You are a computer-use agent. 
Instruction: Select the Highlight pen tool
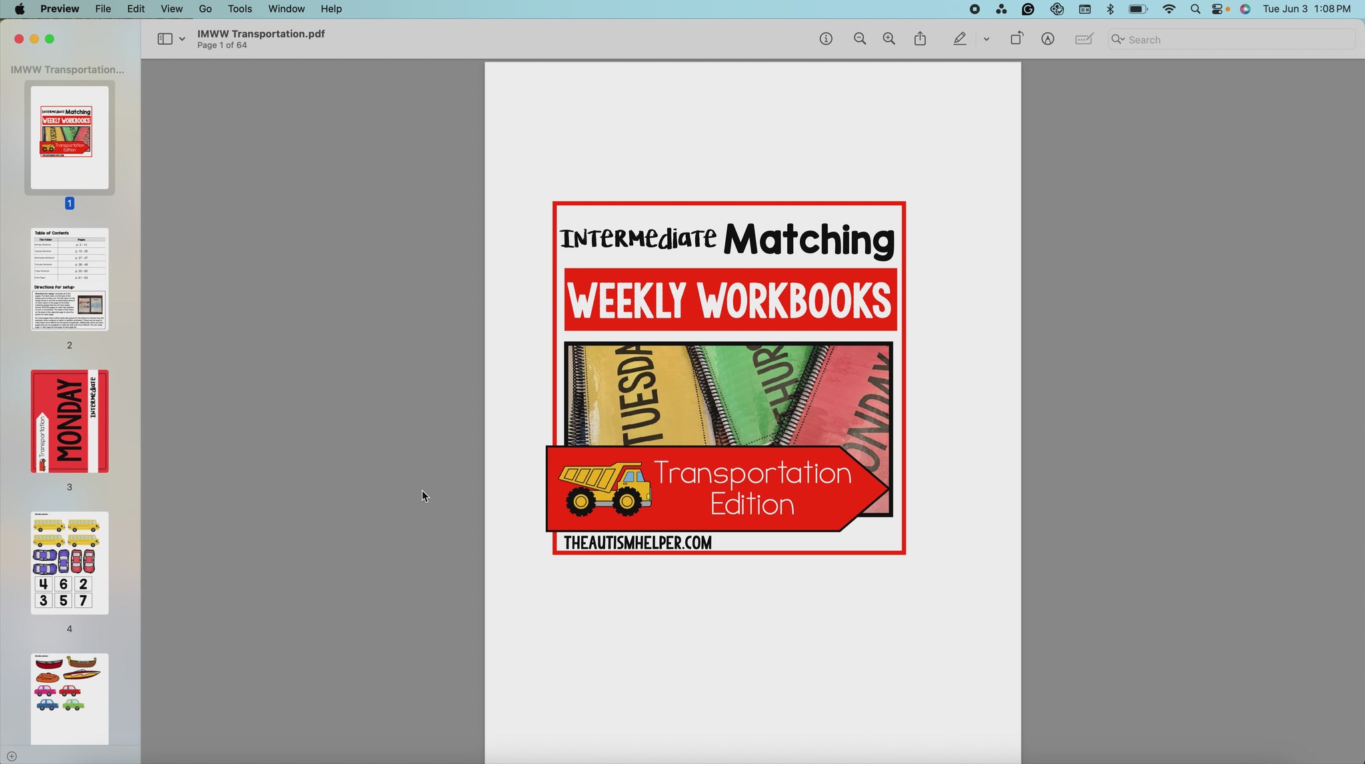click(x=960, y=39)
